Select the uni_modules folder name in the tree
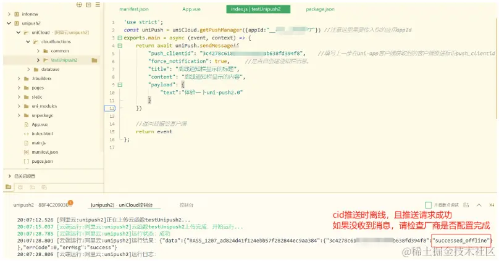499x261 pixels. tap(44, 106)
